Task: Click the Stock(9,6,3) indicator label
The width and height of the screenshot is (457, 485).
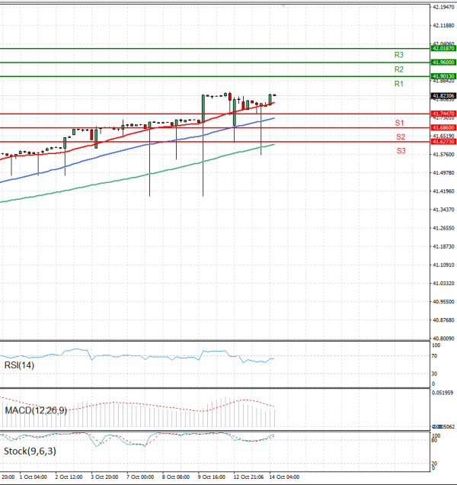Action: point(30,451)
